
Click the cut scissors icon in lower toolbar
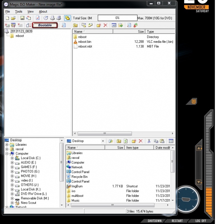coord(149,141)
